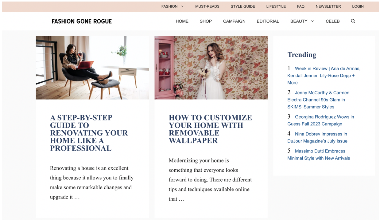Expand the Fashion dropdown chevron
This screenshot has width=380, height=220.
[x=182, y=6]
